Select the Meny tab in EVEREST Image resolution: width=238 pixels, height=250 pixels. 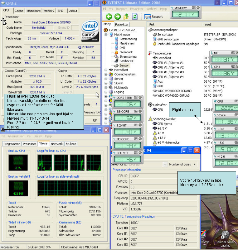point(107,24)
